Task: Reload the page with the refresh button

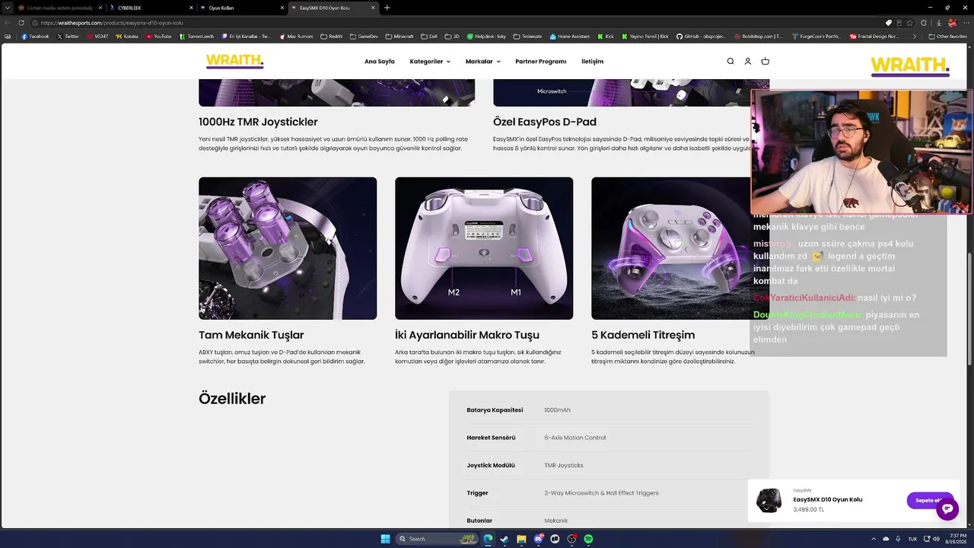Action: click(21, 23)
